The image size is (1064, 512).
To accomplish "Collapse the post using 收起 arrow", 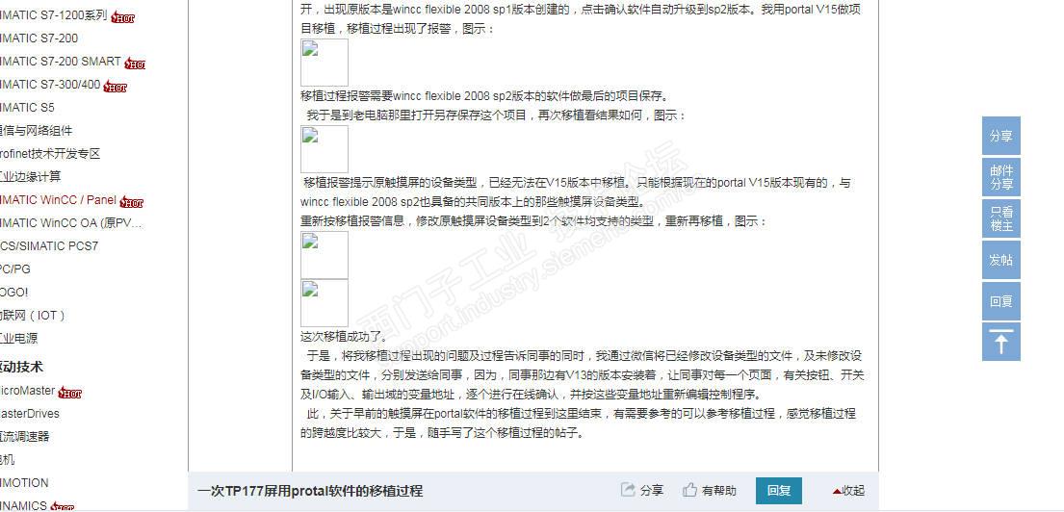I will pyautogui.click(x=848, y=490).
